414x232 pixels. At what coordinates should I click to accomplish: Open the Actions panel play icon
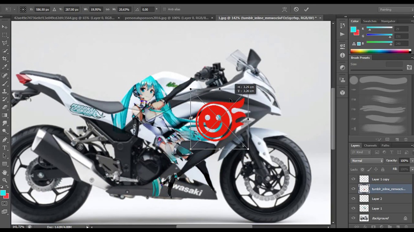click(343, 34)
